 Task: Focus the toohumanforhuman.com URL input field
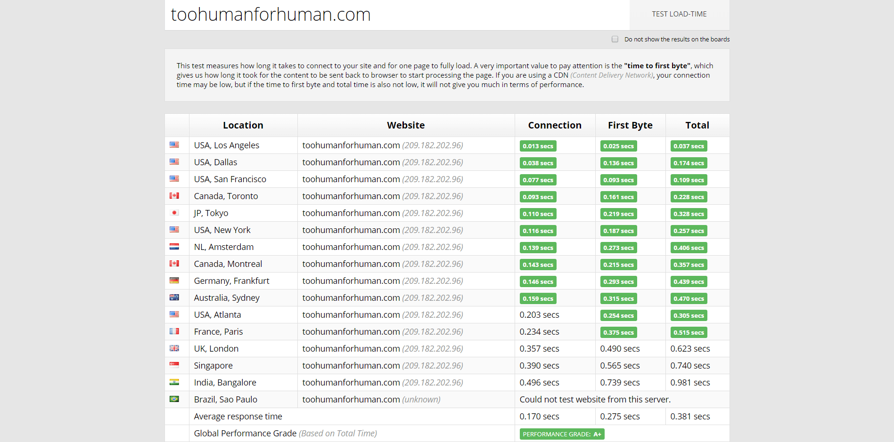(397, 15)
